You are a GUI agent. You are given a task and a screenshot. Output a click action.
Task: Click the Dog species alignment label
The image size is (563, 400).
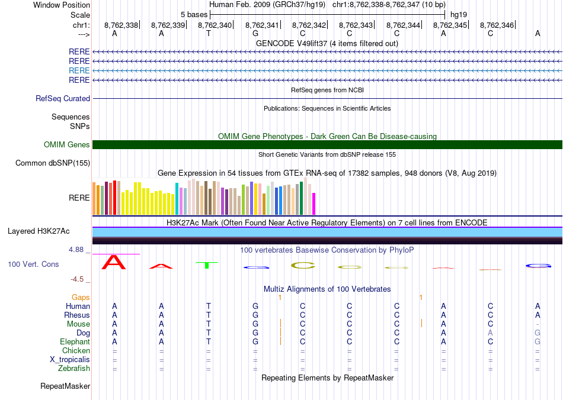[x=83, y=333]
